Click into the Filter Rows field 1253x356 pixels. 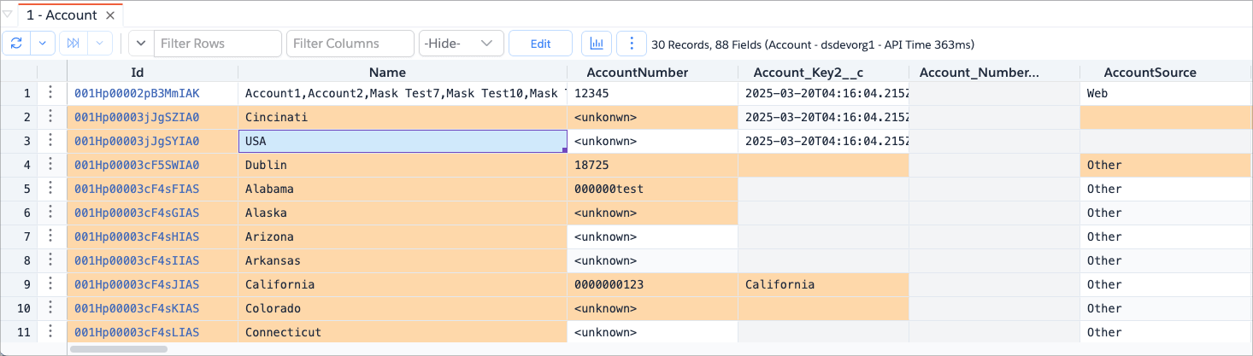[217, 44]
